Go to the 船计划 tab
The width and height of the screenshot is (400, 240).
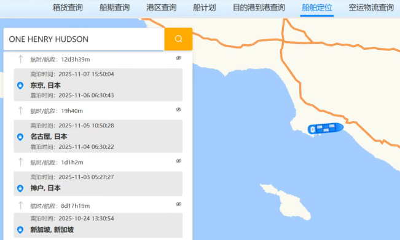coord(205,7)
